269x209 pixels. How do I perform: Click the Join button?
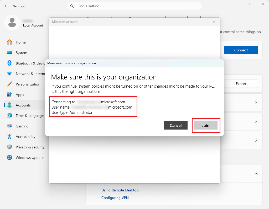coord(206,125)
